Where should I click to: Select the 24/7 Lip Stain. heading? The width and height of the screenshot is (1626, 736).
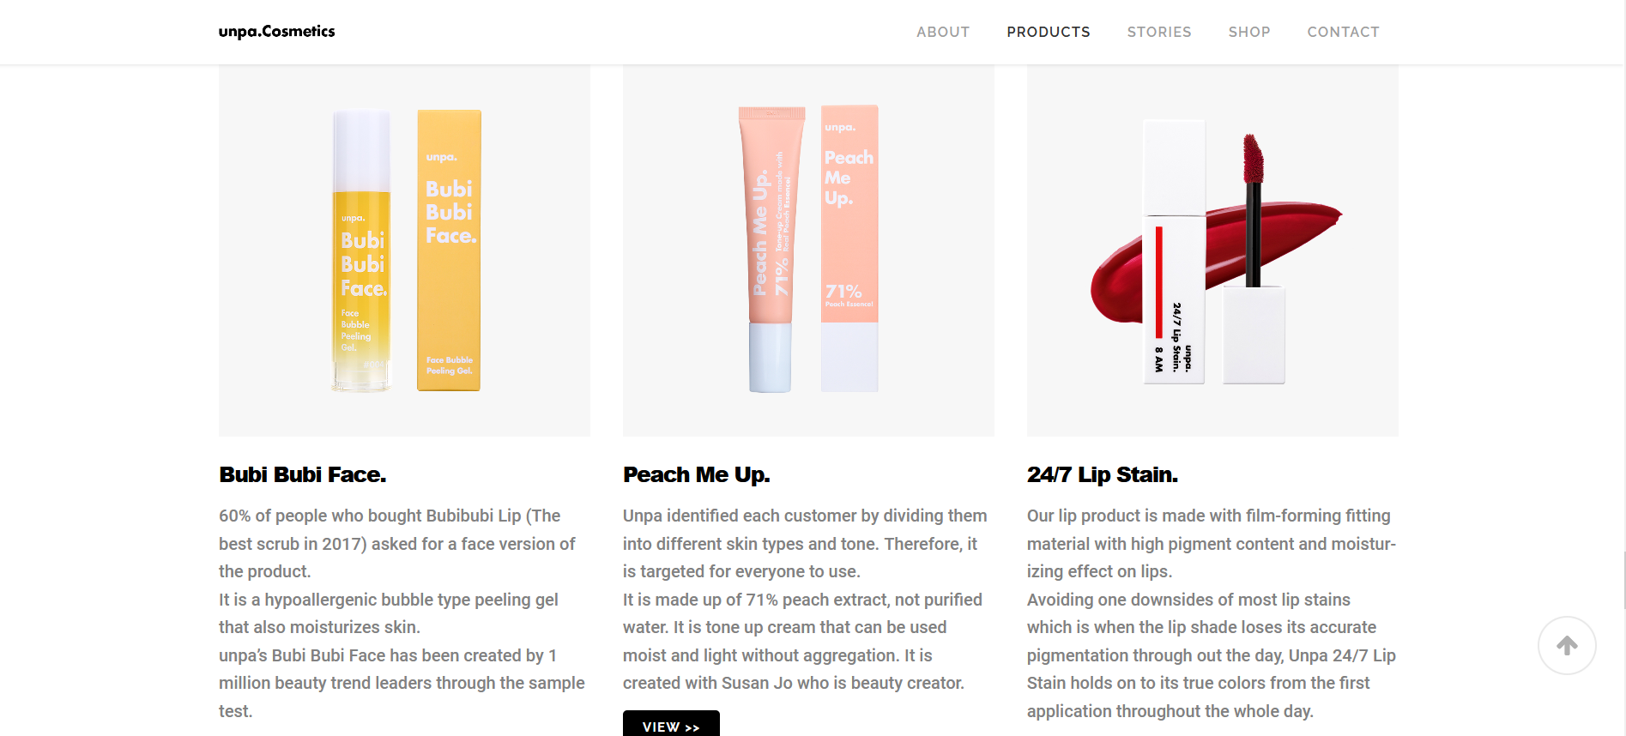click(x=1102, y=474)
